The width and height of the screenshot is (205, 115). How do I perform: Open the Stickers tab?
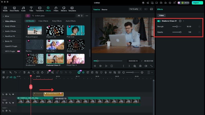pos(64,9)
